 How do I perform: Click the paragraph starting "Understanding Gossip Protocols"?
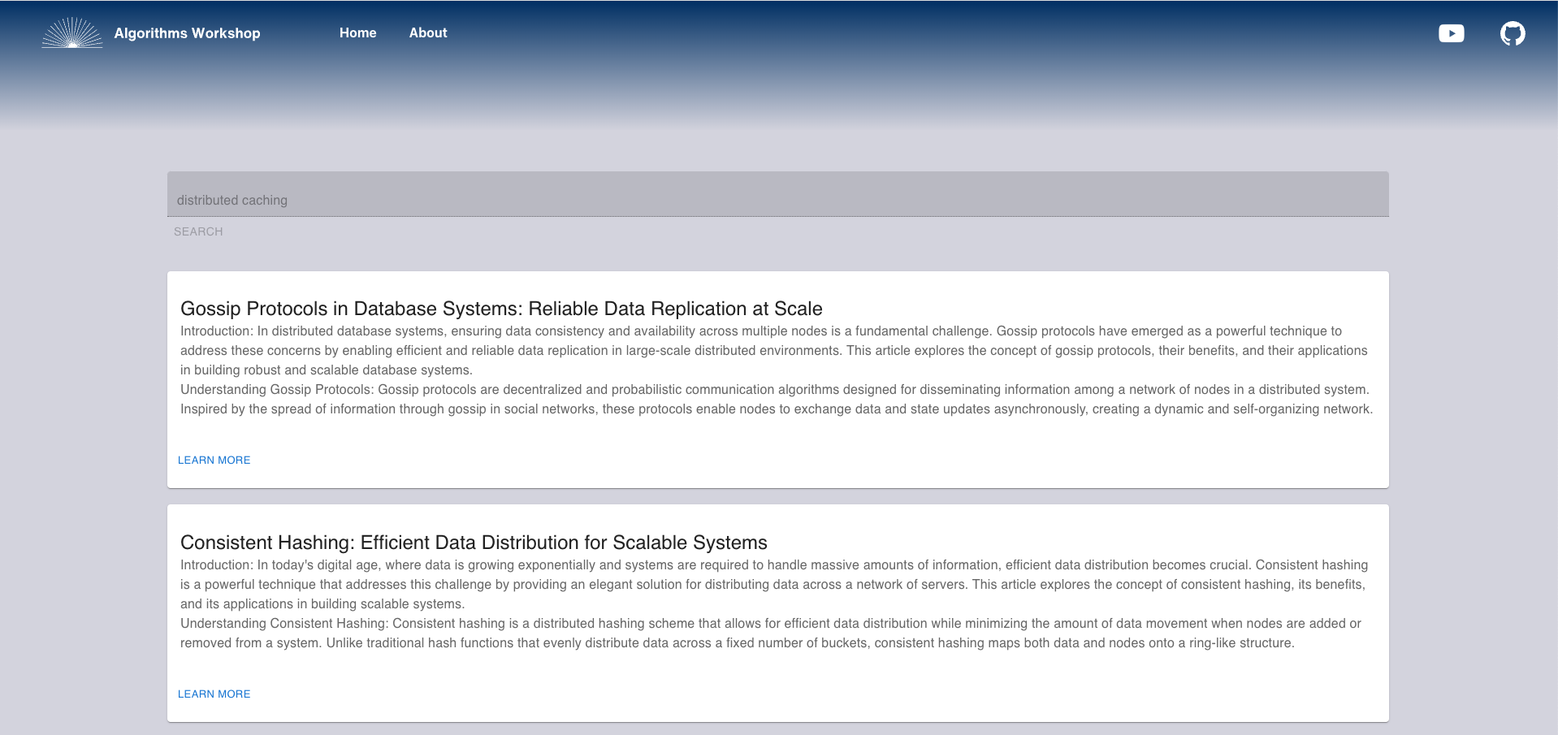pos(777,399)
